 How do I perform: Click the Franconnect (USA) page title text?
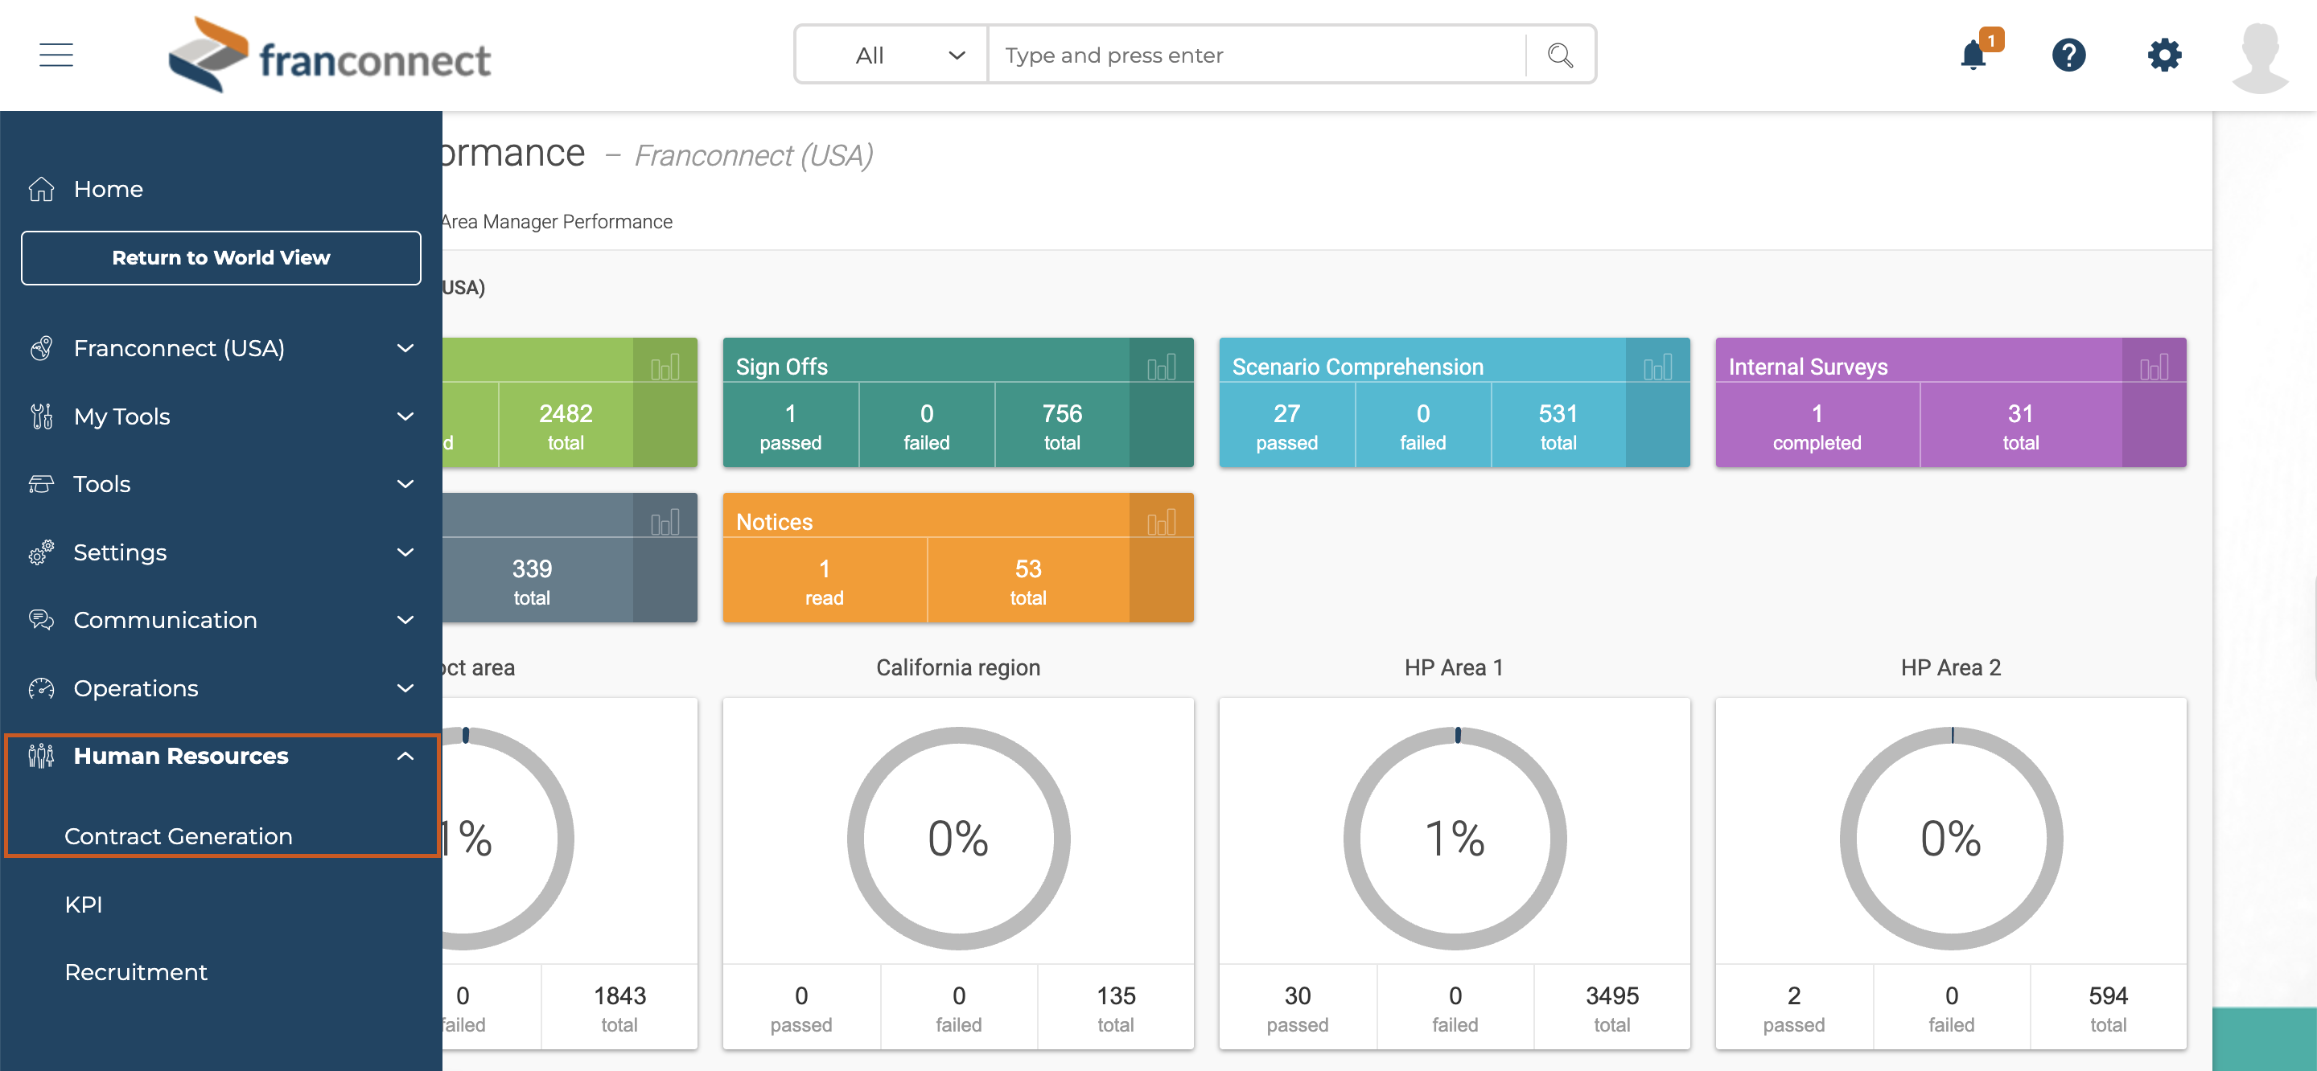(x=754, y=155)
